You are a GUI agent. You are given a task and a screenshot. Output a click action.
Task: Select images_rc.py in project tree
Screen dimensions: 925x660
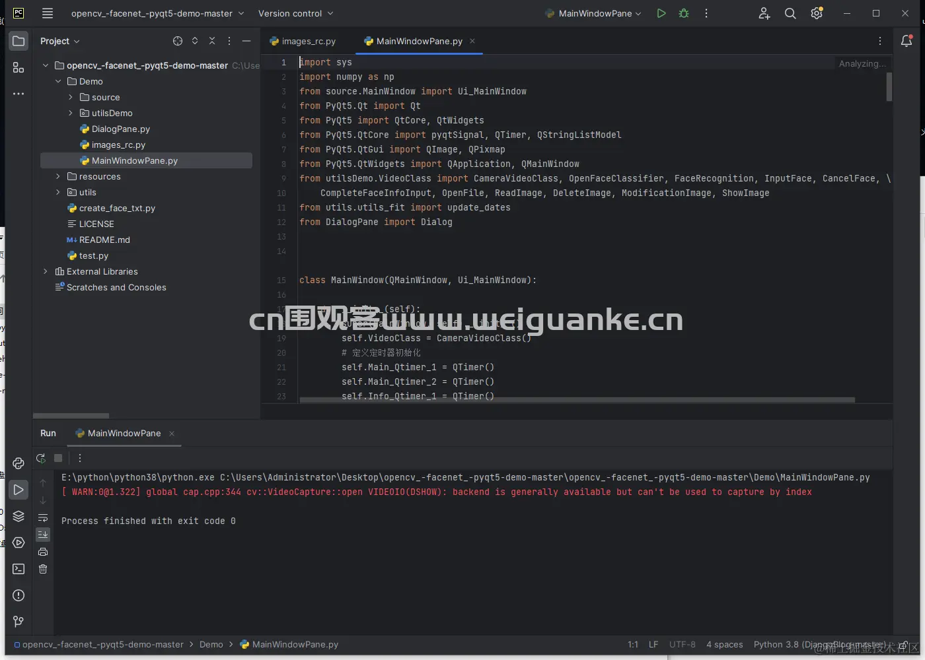tap(112, 145)
